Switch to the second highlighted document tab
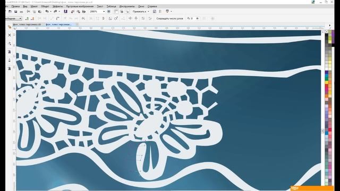The height and width of the screenshot is (191, 340). tap(59, 24)
